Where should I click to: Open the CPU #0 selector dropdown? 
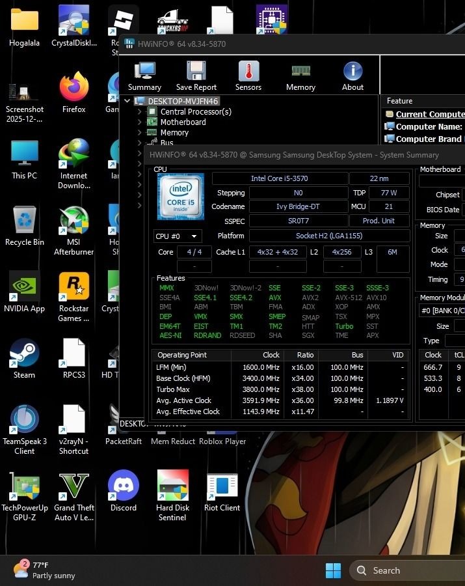pyautogui.click(x=178, y=236)
